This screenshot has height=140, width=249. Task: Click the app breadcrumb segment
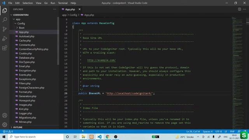tap(64, 15)
